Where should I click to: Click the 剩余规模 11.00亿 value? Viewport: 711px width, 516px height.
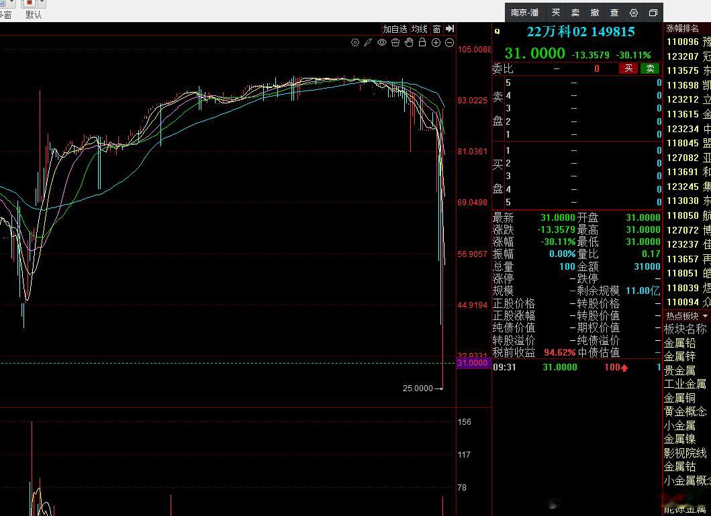643,291
